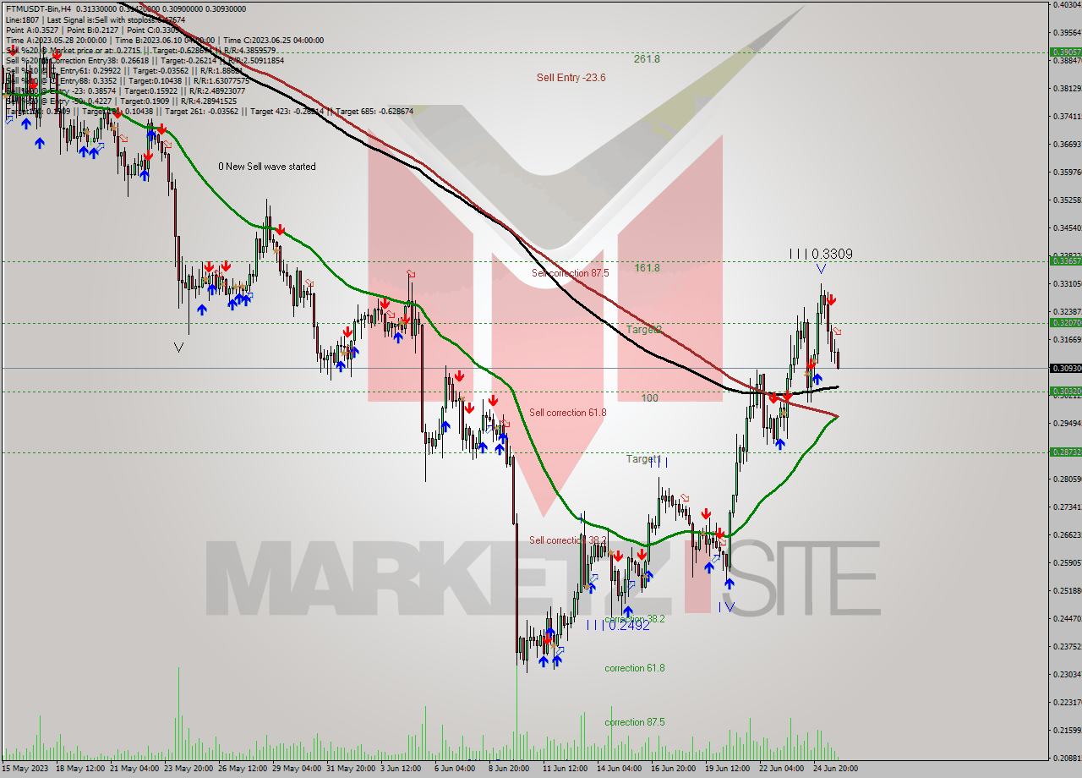
Task: Select the '161.8' Fibonacci level label
Action: tap(647, 267)
